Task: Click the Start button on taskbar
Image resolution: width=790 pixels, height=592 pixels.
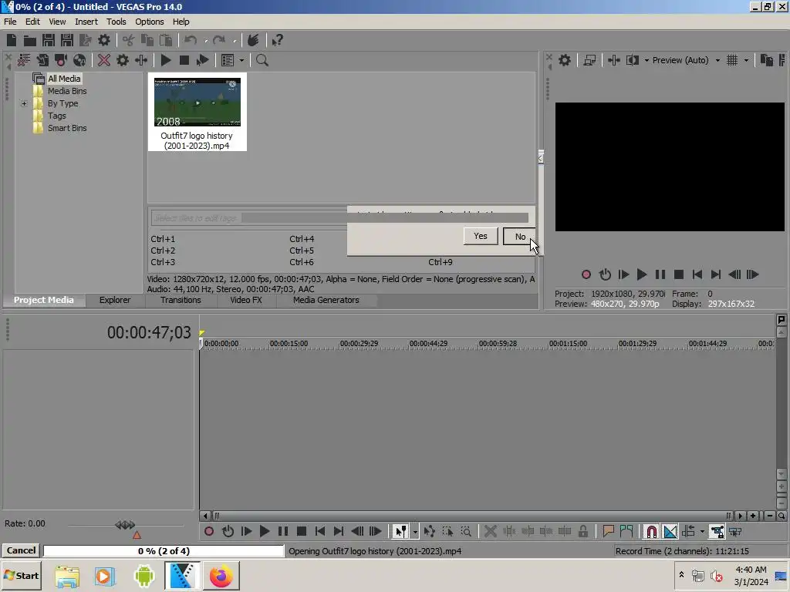Action: [21, 575]
